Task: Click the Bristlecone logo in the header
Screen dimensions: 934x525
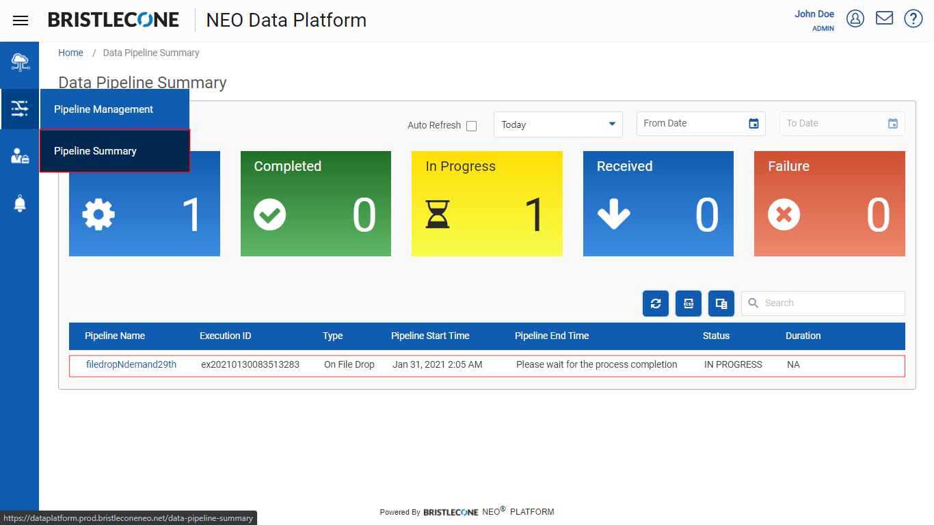Action: click(x=114, y=20)
